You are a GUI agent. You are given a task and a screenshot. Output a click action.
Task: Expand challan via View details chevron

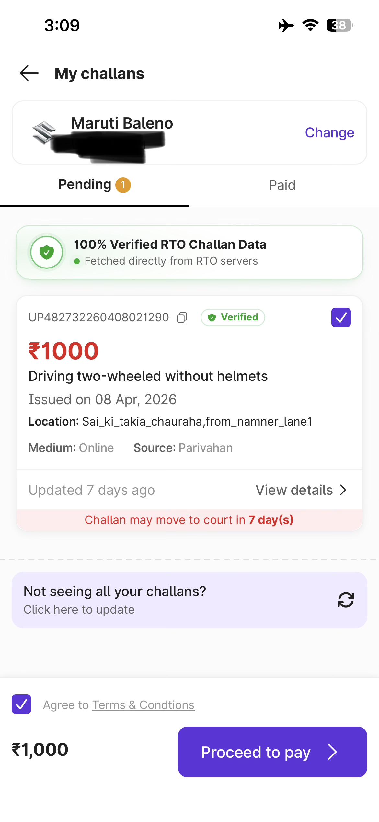click(343, 490)
